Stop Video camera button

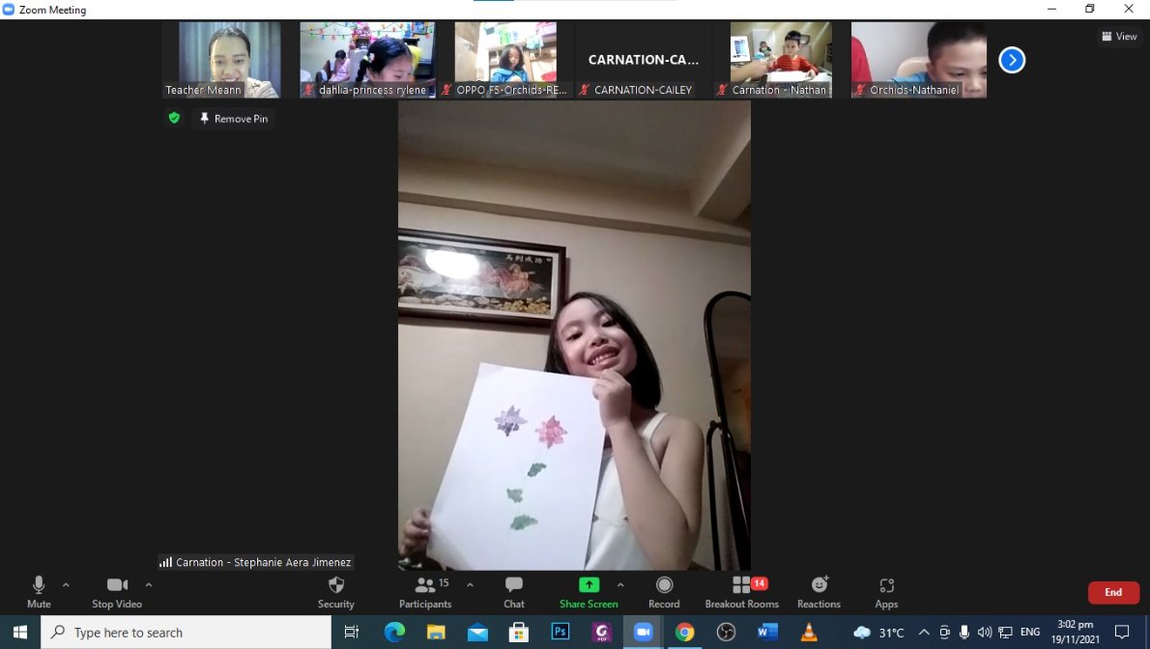(117, 592)
